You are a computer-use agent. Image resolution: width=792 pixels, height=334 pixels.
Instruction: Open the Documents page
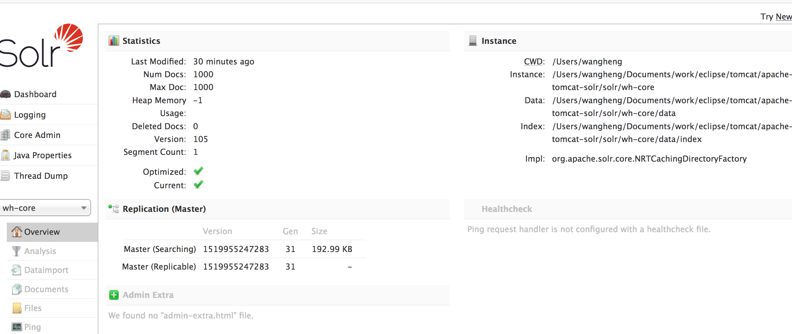pos(46,289)
